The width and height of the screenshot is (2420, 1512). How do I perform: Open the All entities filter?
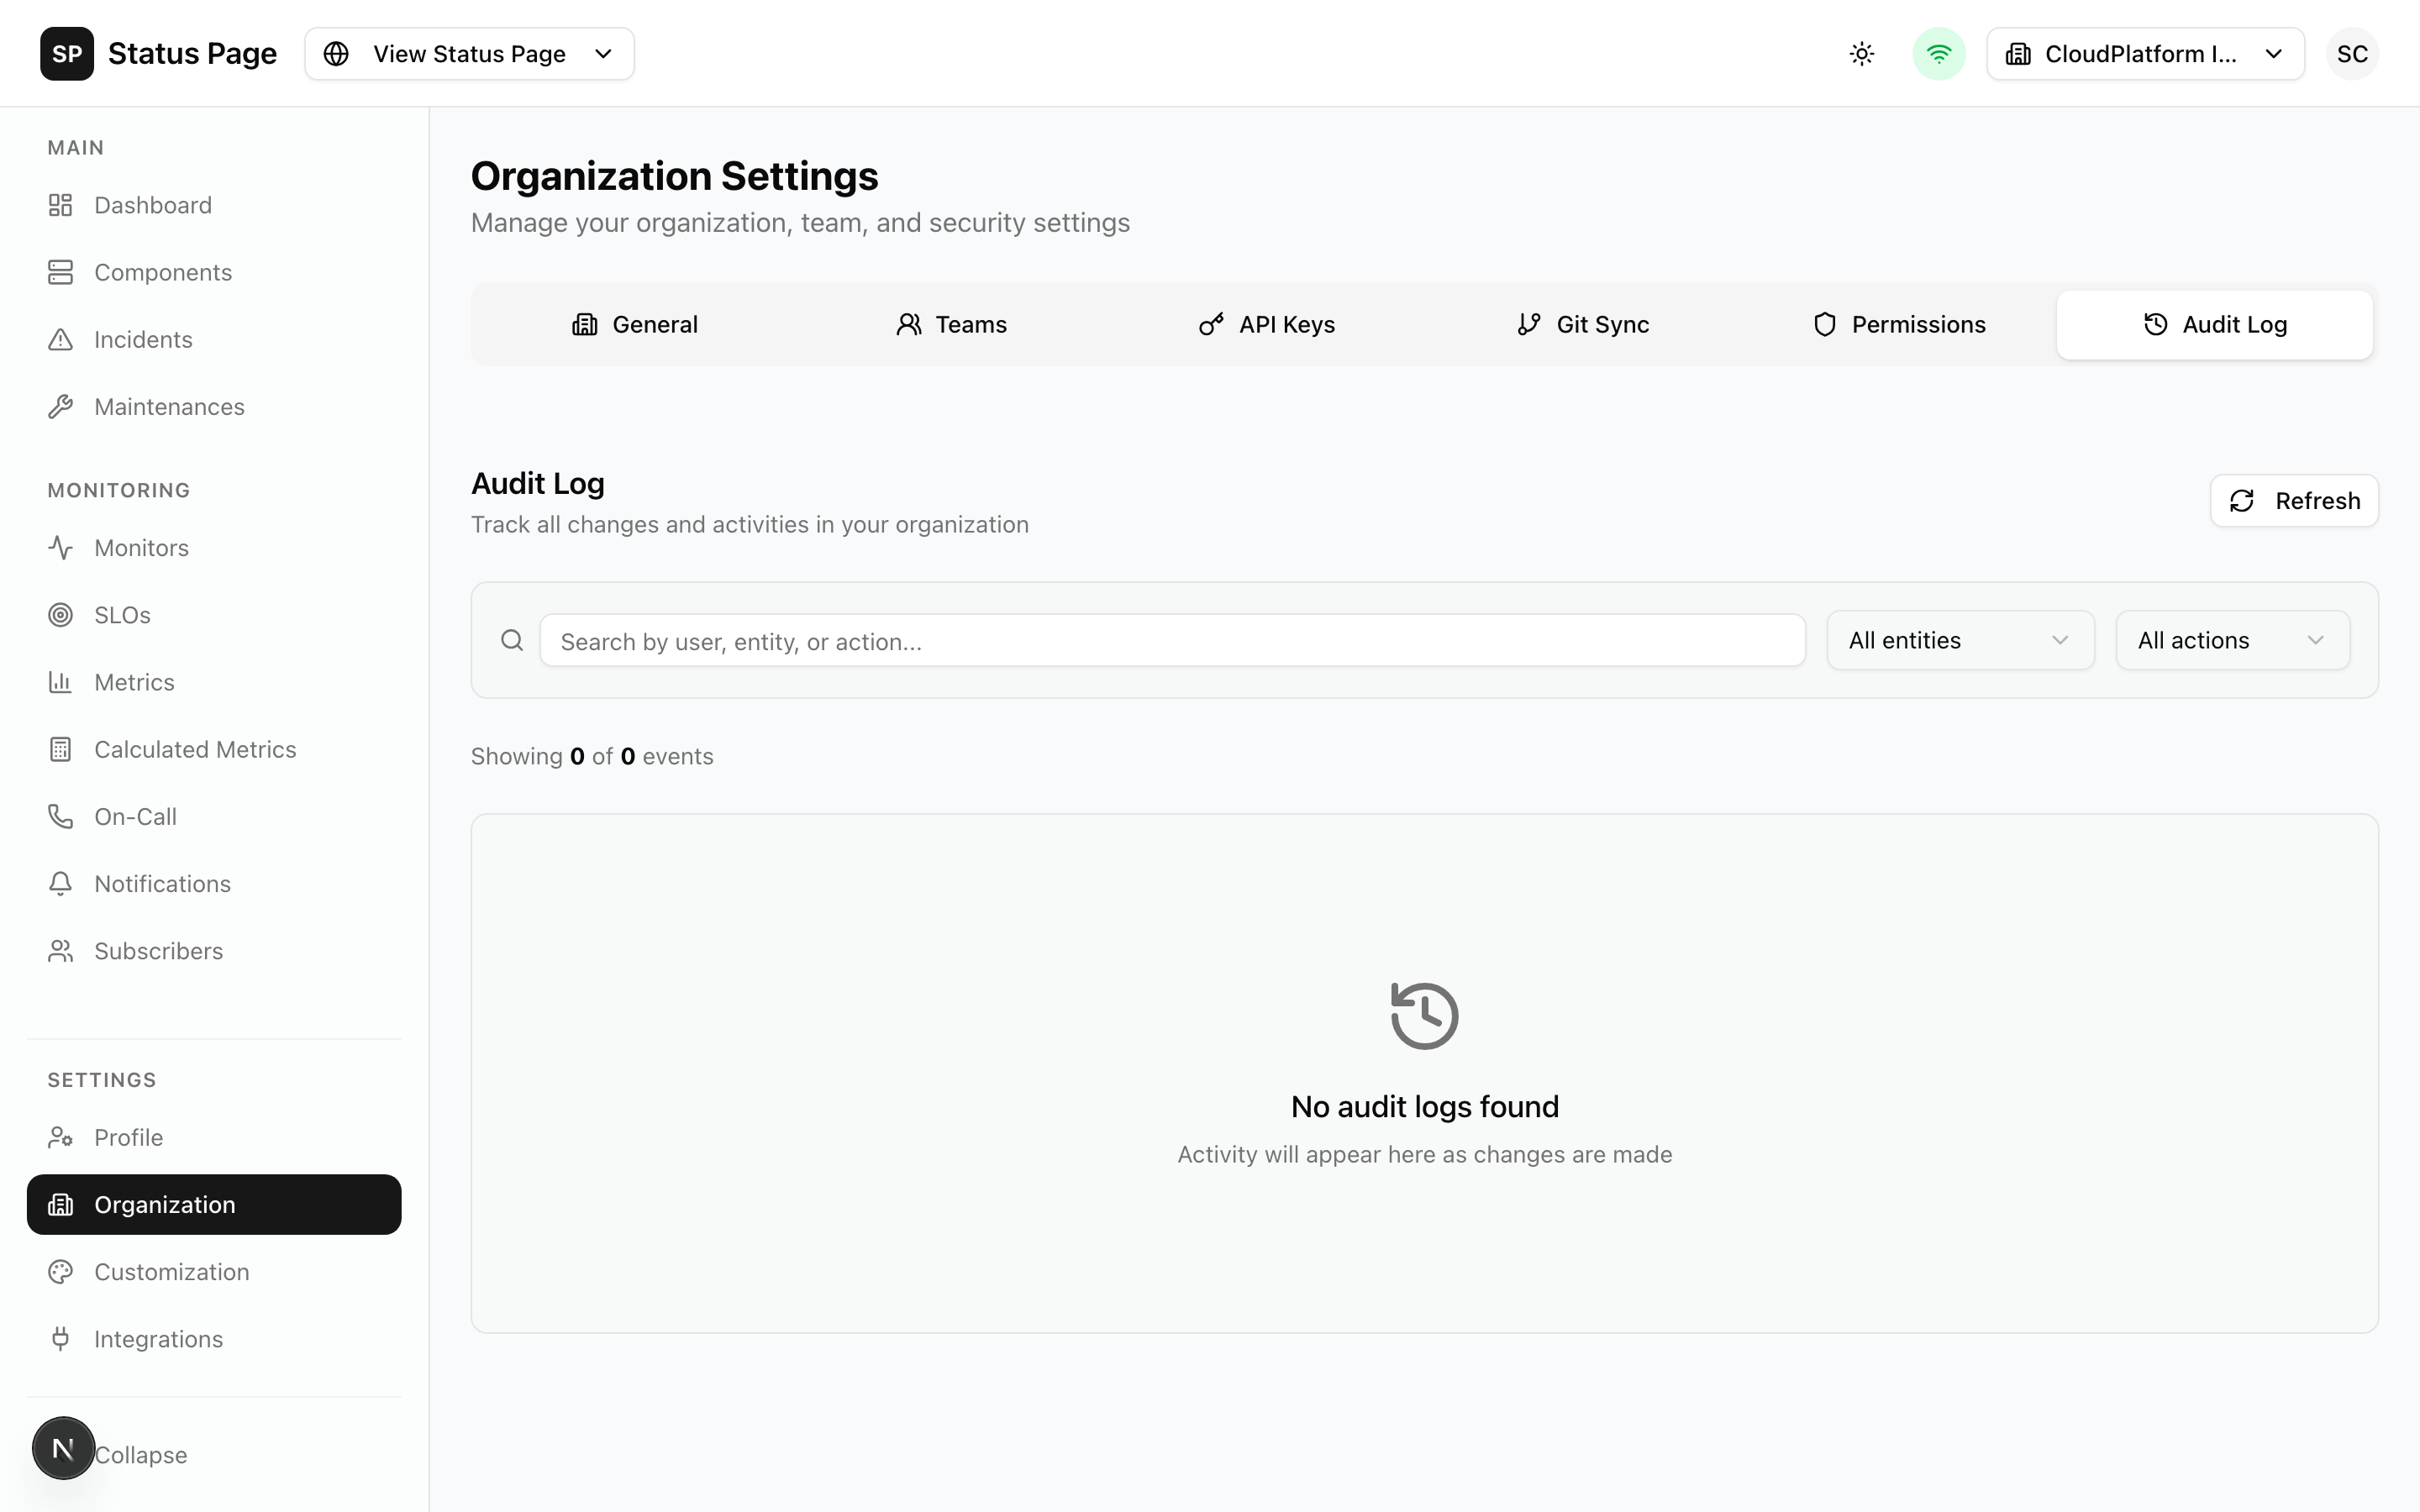[1959, 640]
